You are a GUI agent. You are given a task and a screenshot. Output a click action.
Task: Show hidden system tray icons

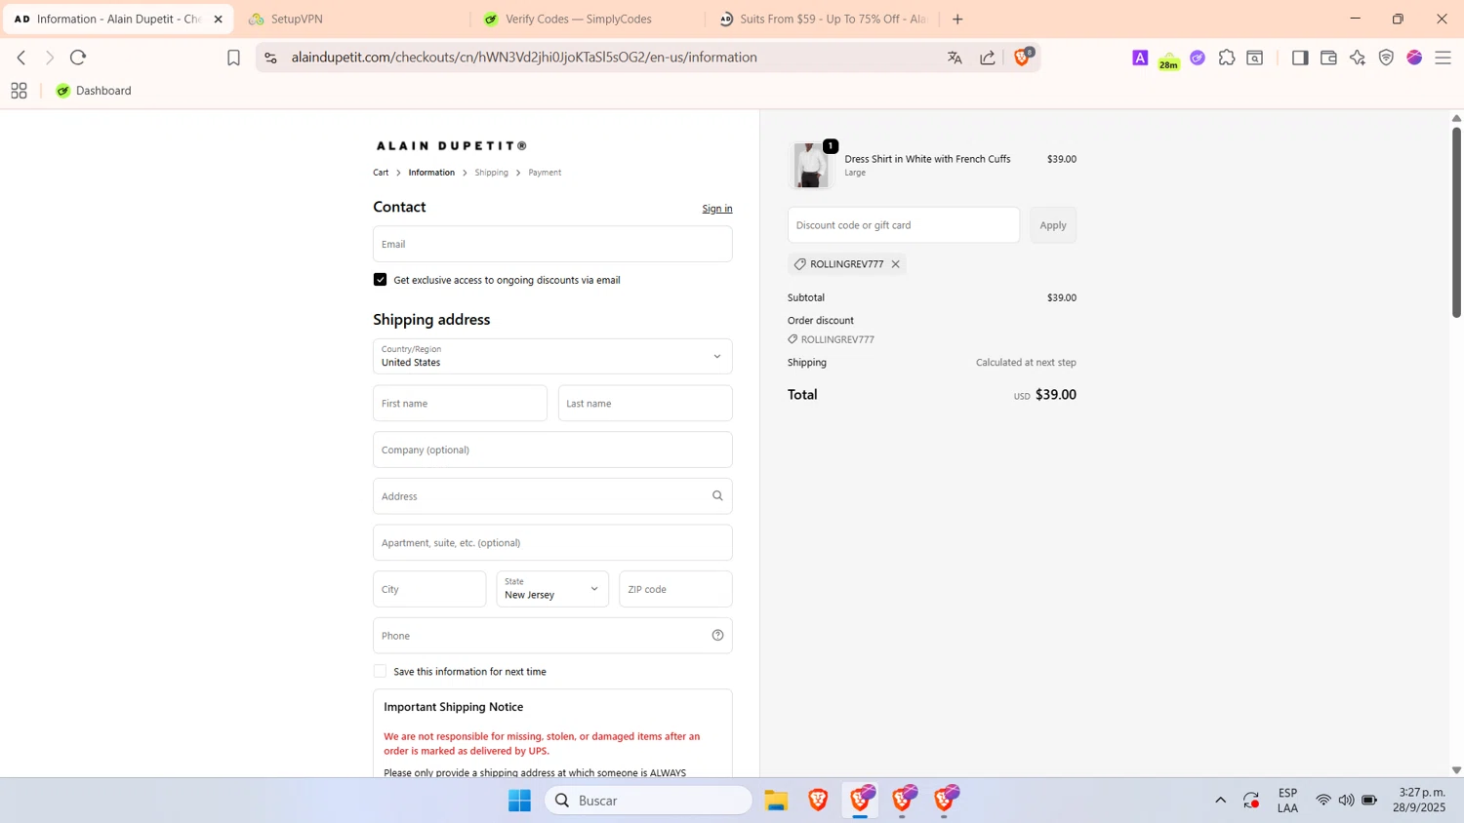click(1220, 801)
